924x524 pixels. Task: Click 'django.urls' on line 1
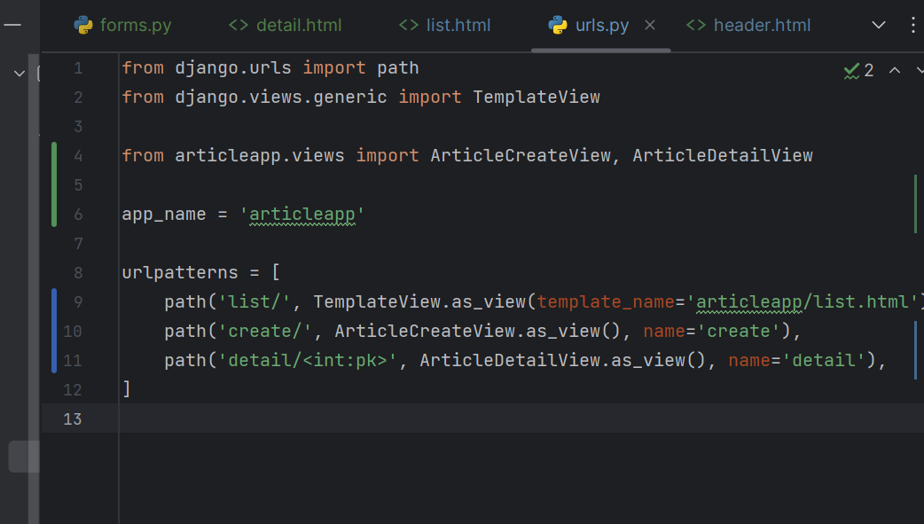coord(233,68)
